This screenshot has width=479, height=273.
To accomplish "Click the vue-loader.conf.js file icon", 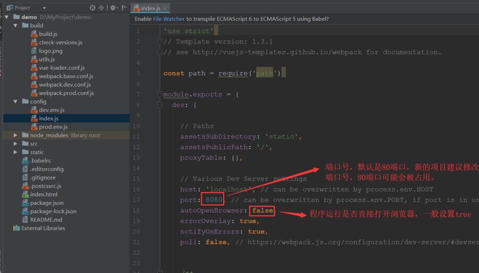I will pyautogui.click(x=34, y=68).
